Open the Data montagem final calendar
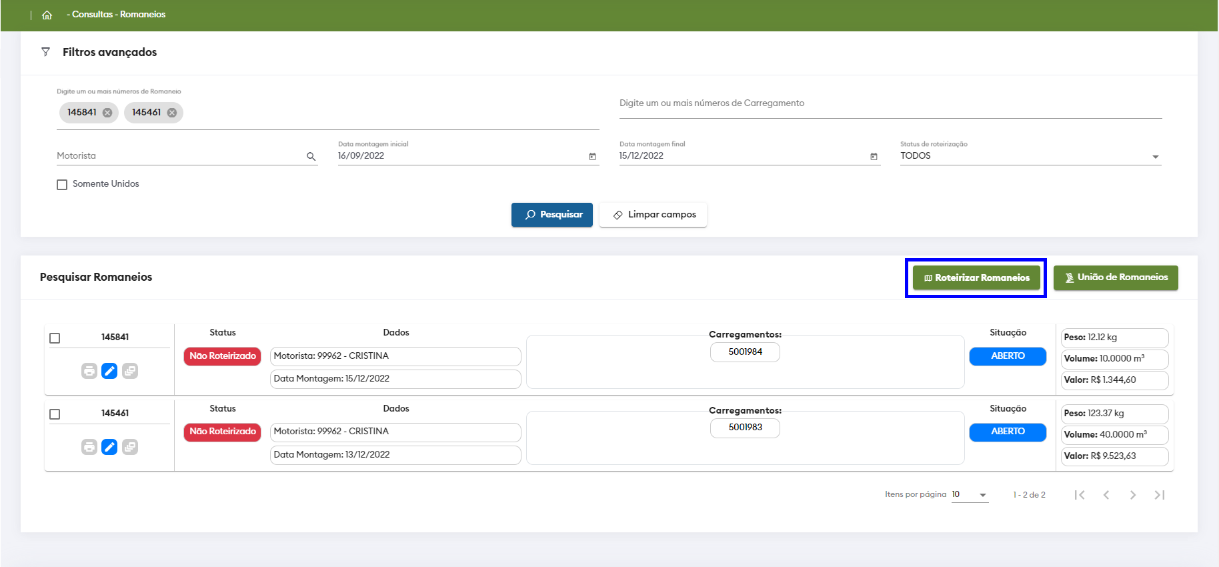 (x=874, y=157)
